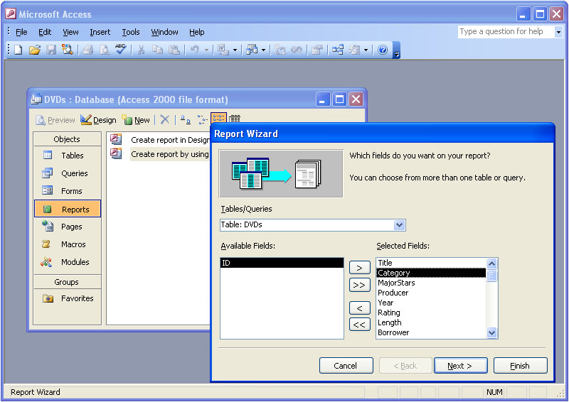Switch to Large Icons view in DVDs window
This screenshot has height=402, width=569.
pos(186,119)
